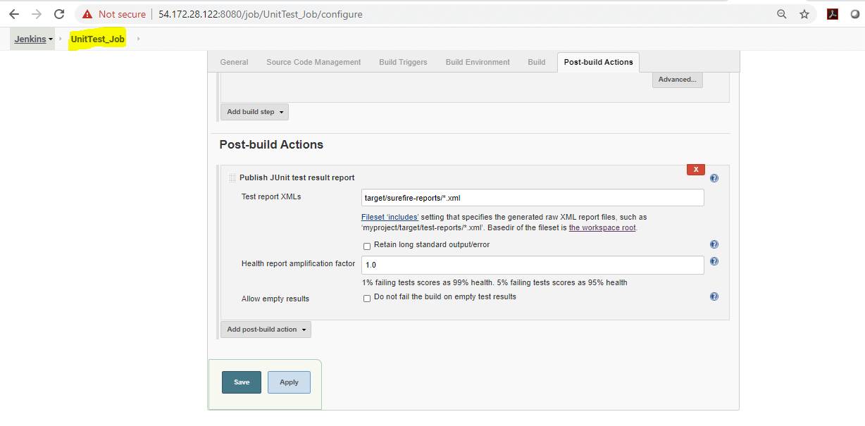865x426 pixels.
Task: Open the Adobe Acrobat extension icon
Action: tap(833, 14)
